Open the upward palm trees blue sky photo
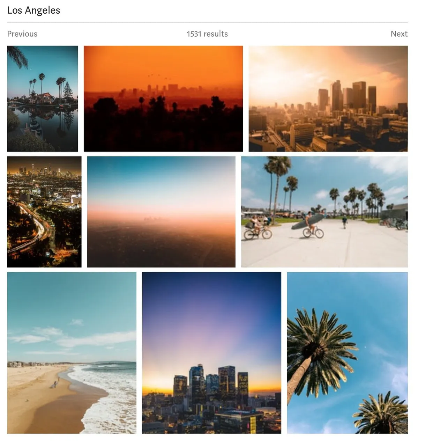Image resolution: width=426 pixels, height=447 pixels. tap(347, 353)
